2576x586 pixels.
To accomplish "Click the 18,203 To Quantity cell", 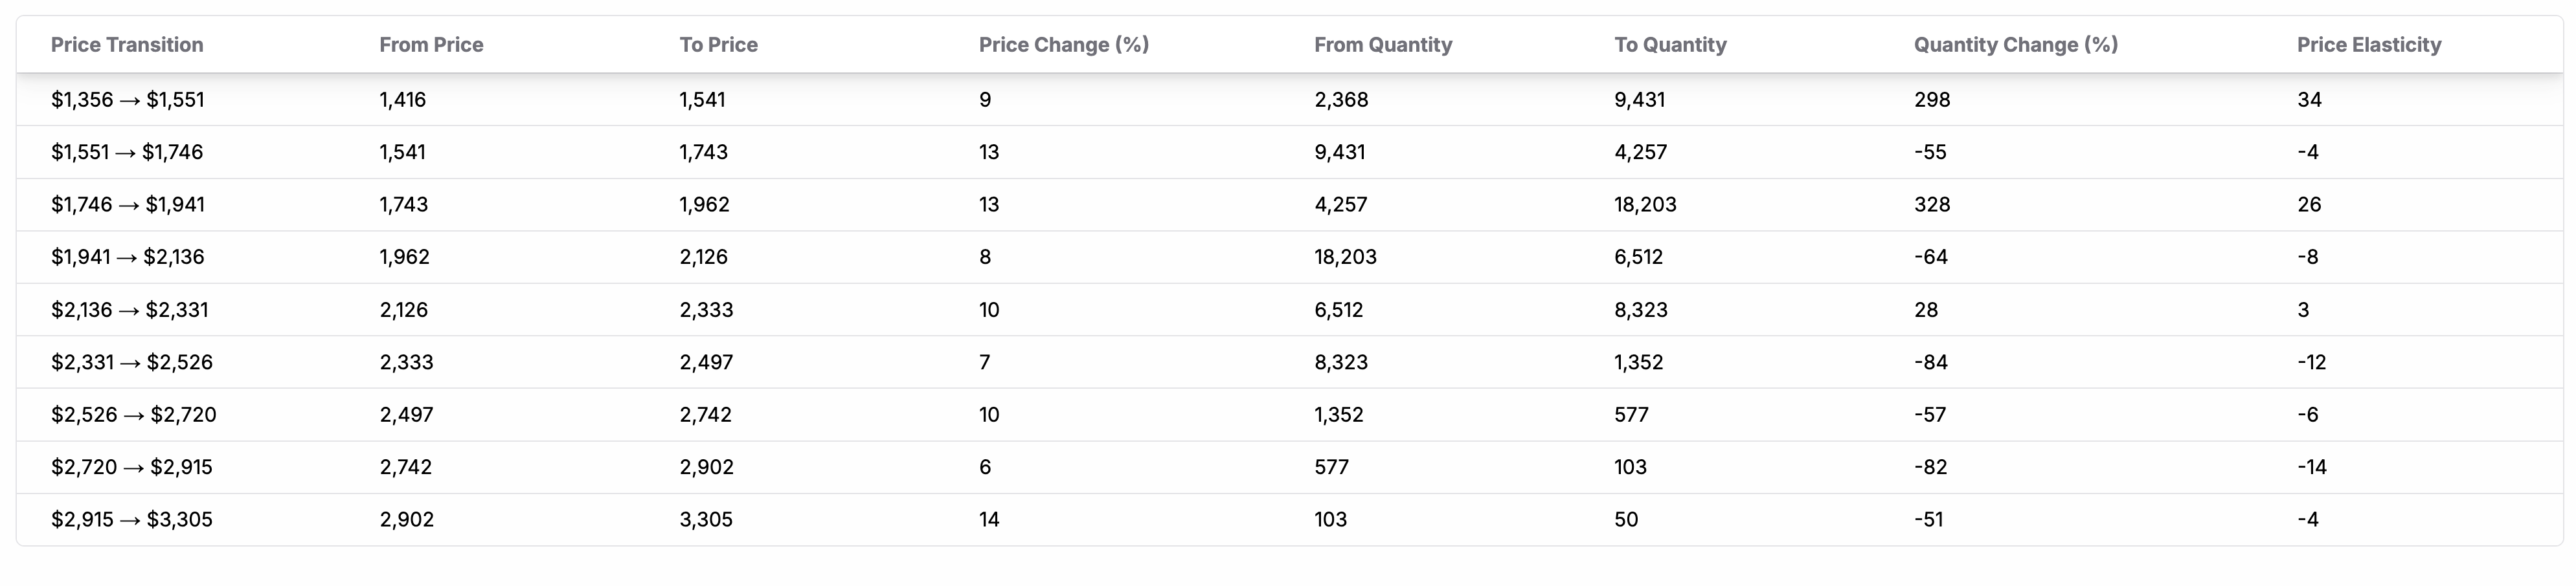I will 1645,204.
